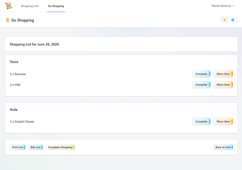The image size is (242, 170).
Task: Move Item for 1 x Grated Cheese
Action: [223, 121]
